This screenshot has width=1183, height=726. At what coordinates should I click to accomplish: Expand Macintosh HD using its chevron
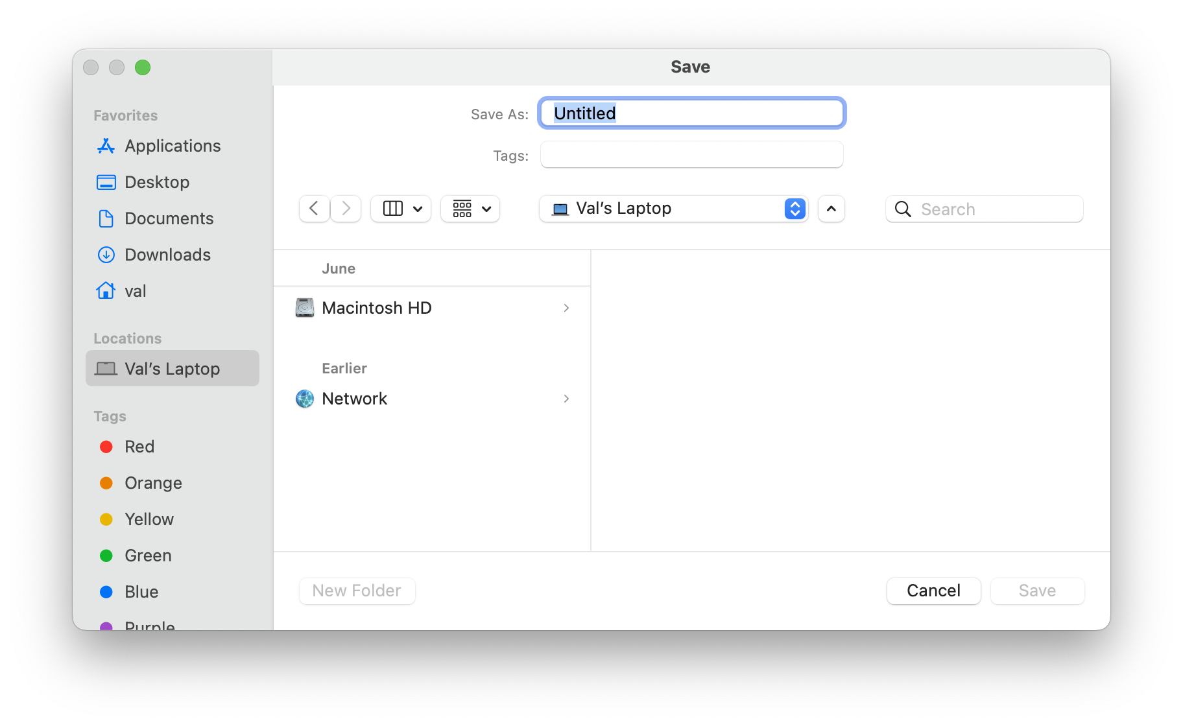[x=566, y=308]
